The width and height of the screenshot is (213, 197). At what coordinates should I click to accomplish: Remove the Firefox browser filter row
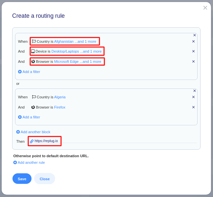[193, 107]
